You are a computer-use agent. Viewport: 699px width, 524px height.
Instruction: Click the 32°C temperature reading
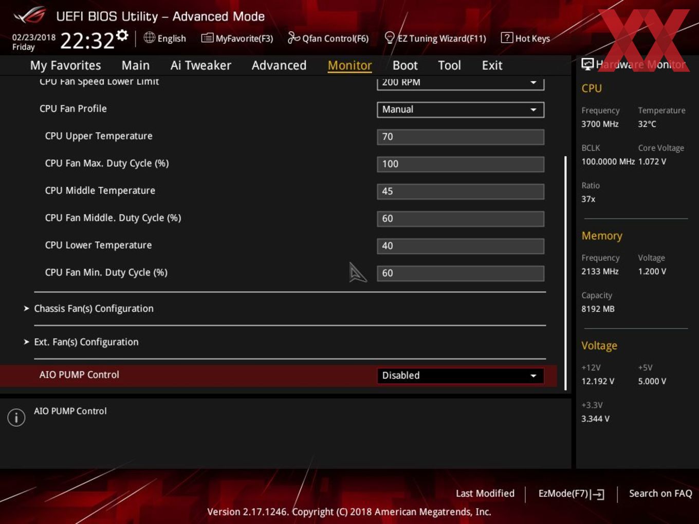[647, 124]
